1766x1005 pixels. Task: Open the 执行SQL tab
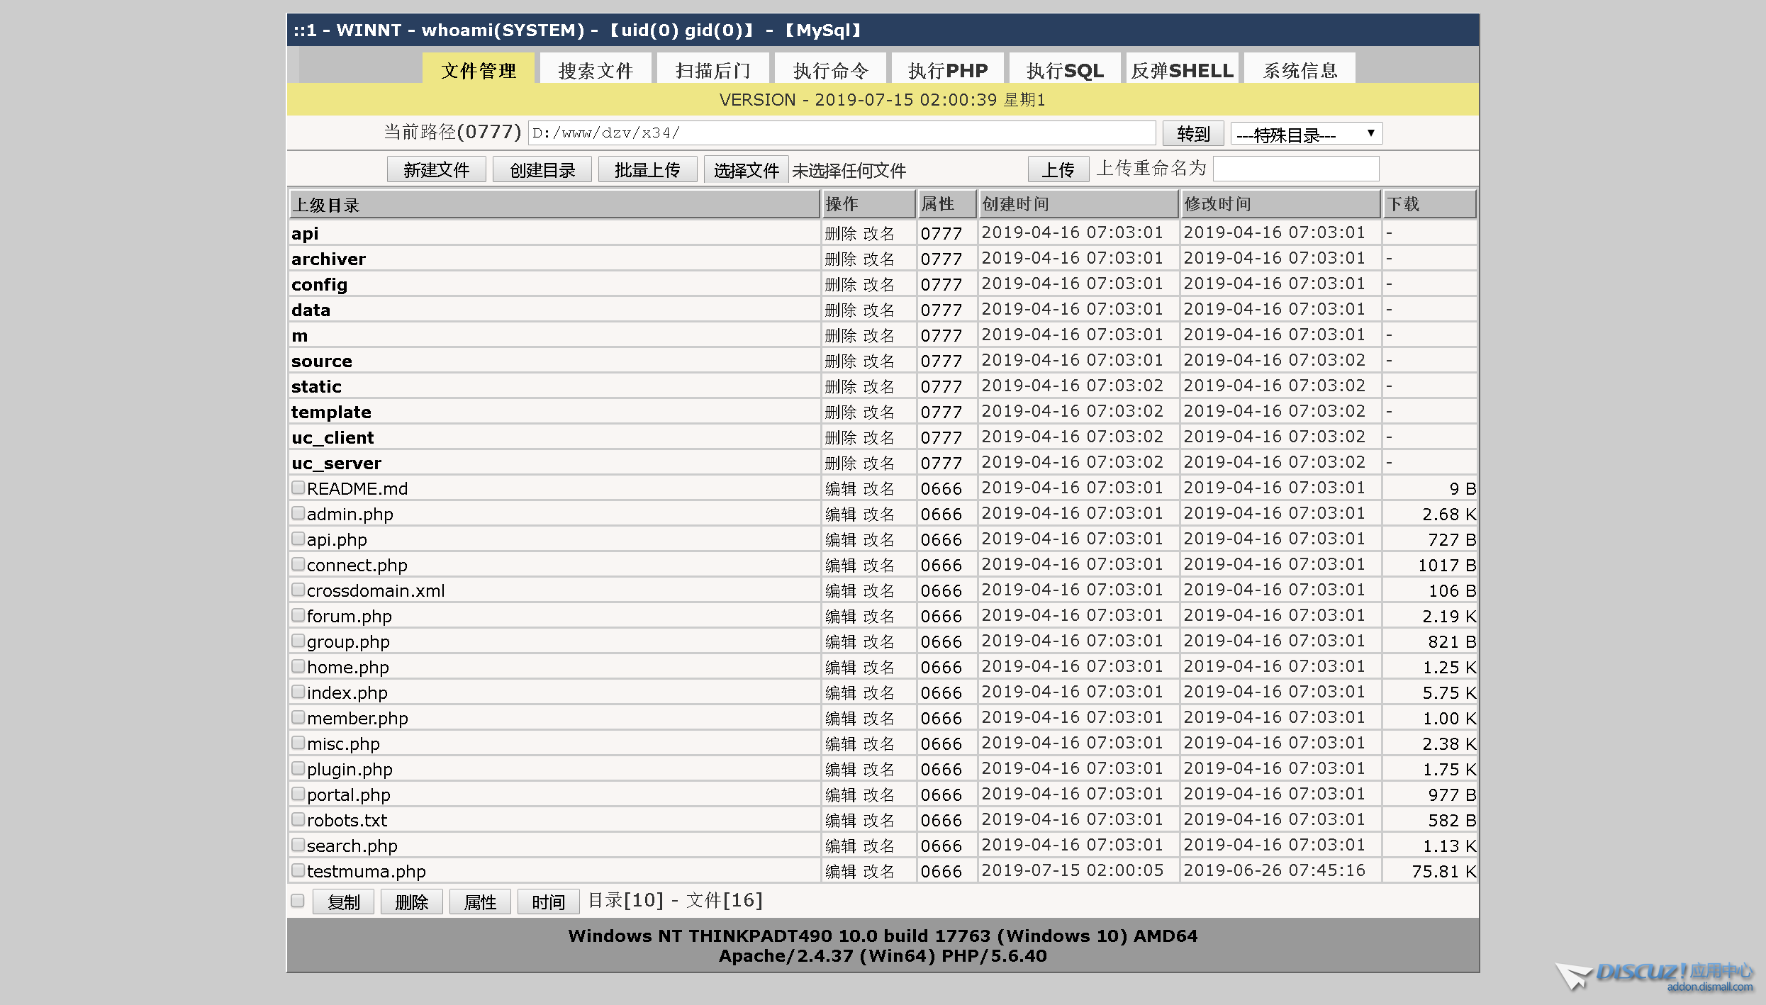[1065, 70]
